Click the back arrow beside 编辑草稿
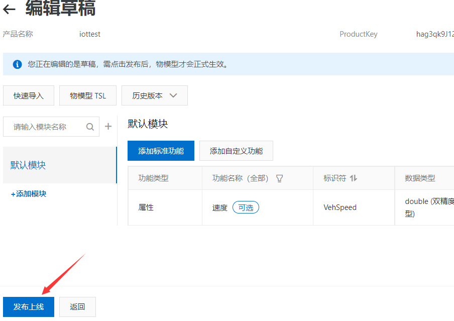 tap(9, 10)
